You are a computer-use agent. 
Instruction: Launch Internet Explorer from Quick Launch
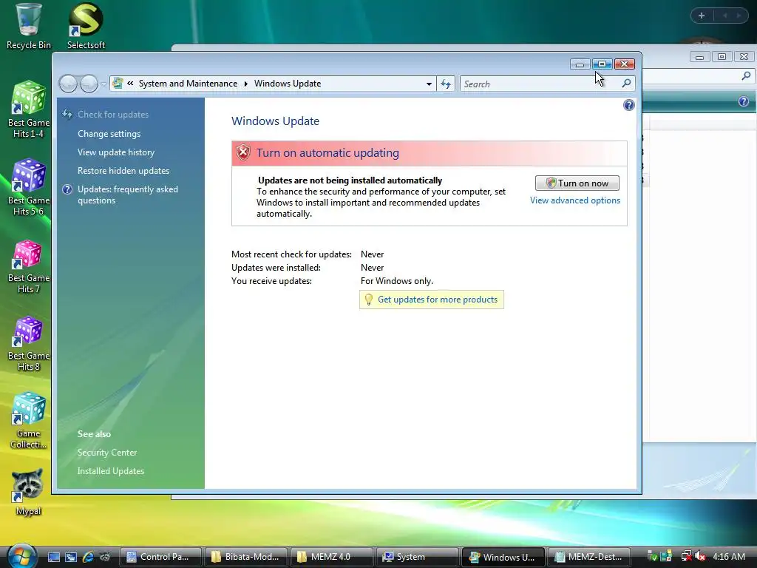tap(88, 557)
